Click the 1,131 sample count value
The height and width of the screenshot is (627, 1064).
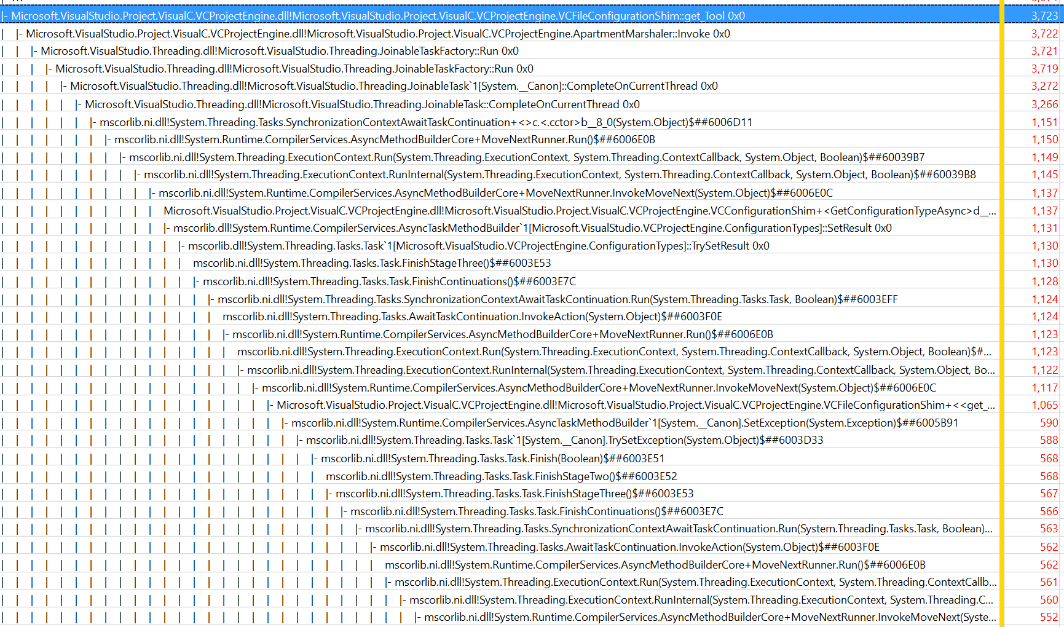click(x=1045, y=228)
